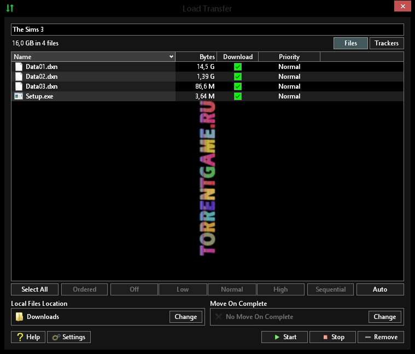Image resolution: width=415 pixels, height=354 pixels.
Task: Click the Ordered button
Action: 84,289
